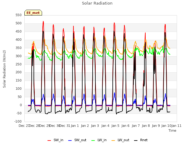This screenshot has height=146, width=195.
Task: Toggle the LW_out legend entry
Action: [x=120, y=140]
